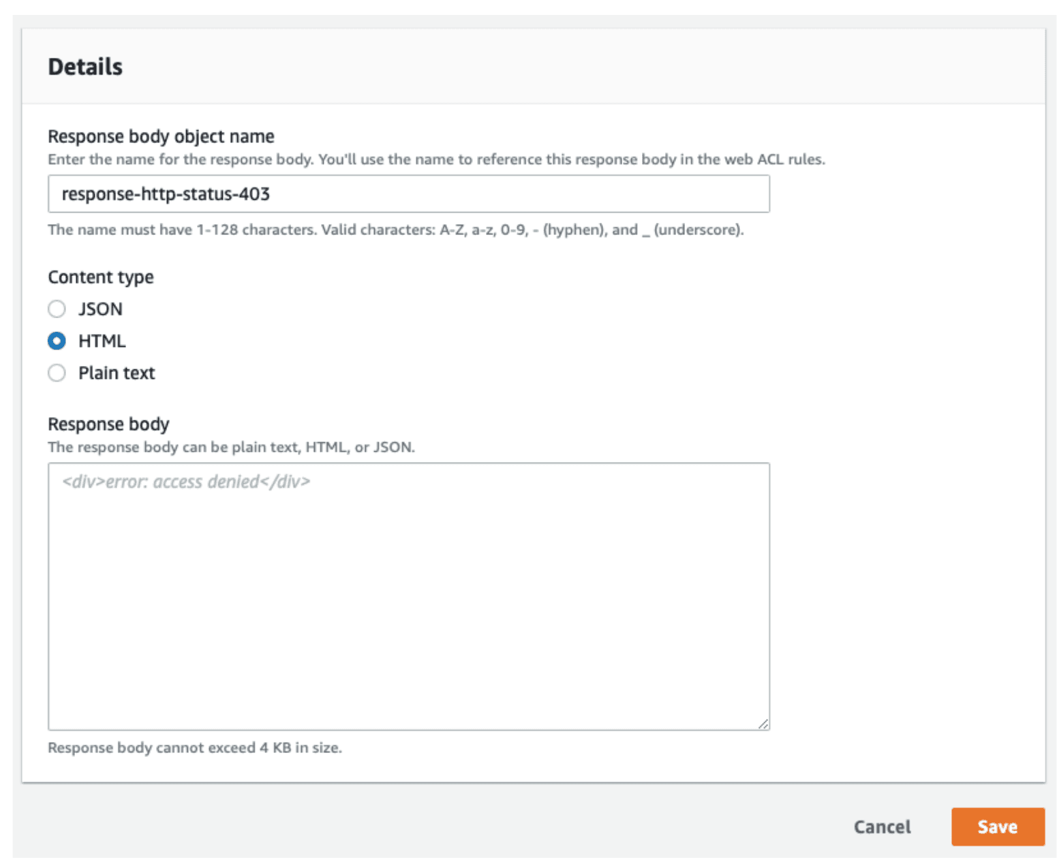Choose the Plain text radio button
This screenshot has width=1057, height=864.
[57, 373]
